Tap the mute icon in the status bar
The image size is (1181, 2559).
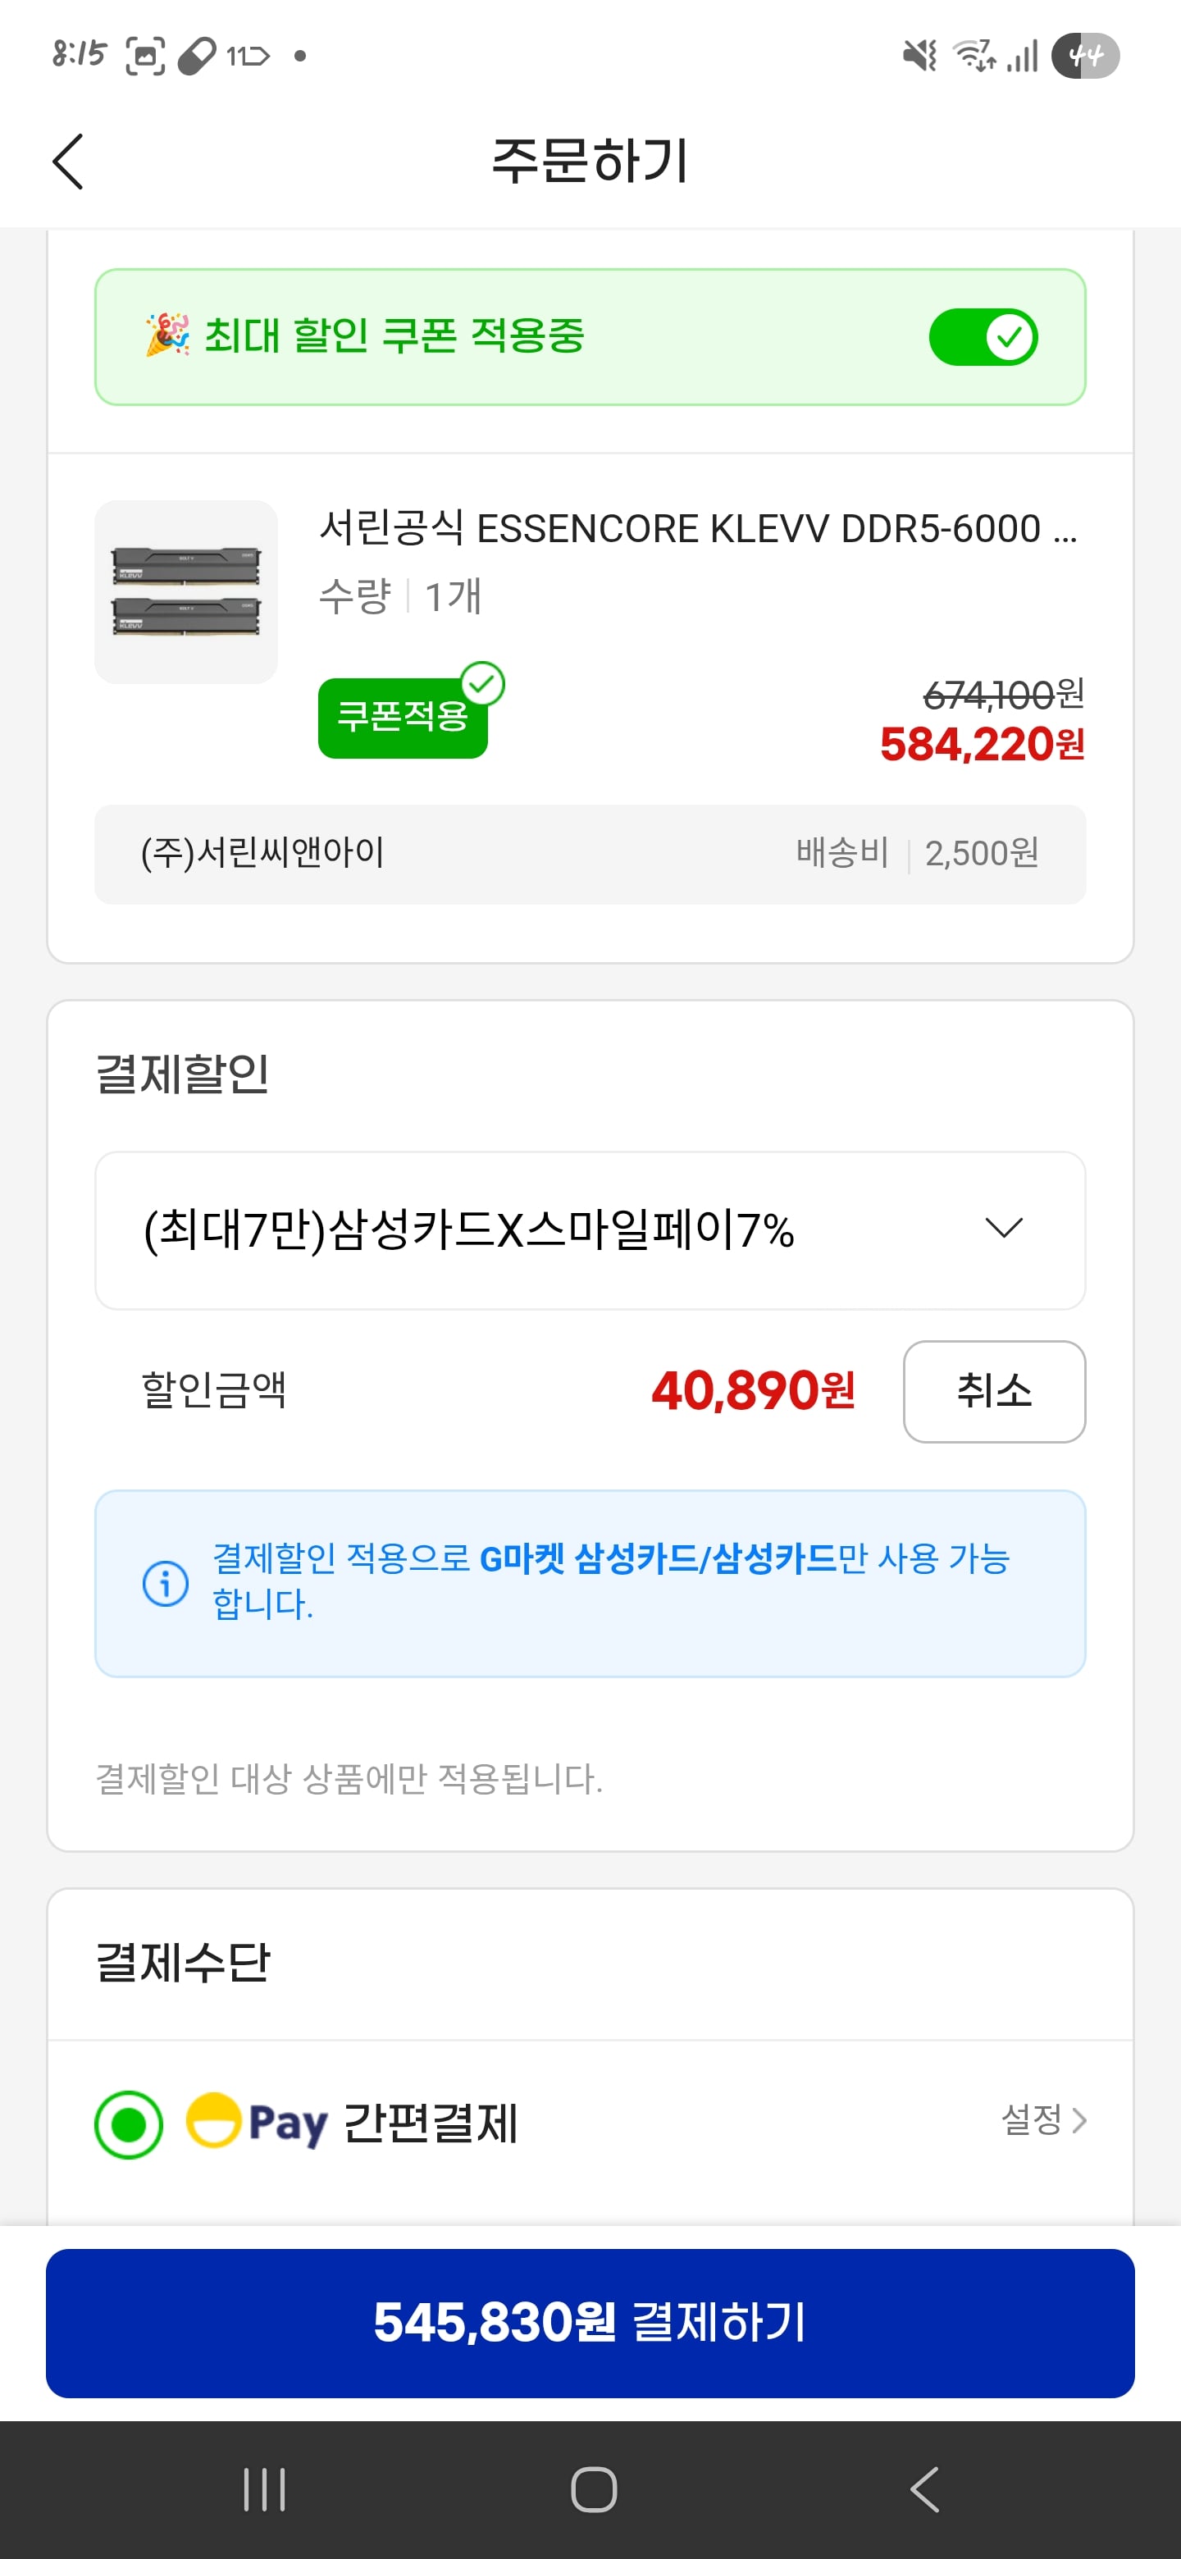tap(919, 57)
